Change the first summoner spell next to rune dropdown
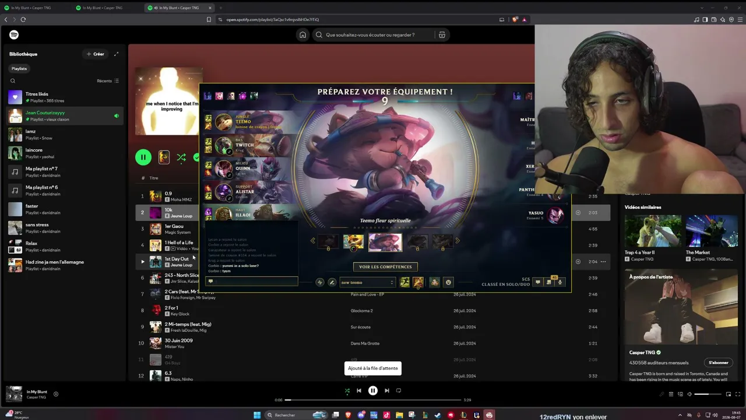The image size is (746, 420). pos(404,283)
